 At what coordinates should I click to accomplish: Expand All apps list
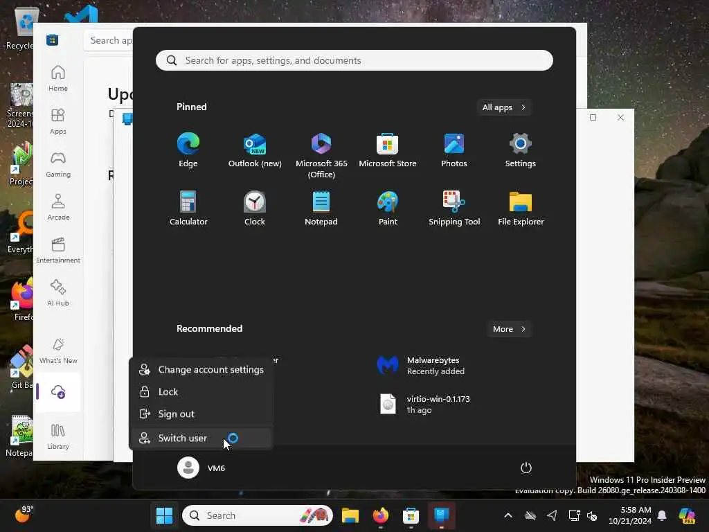[504, 107]
